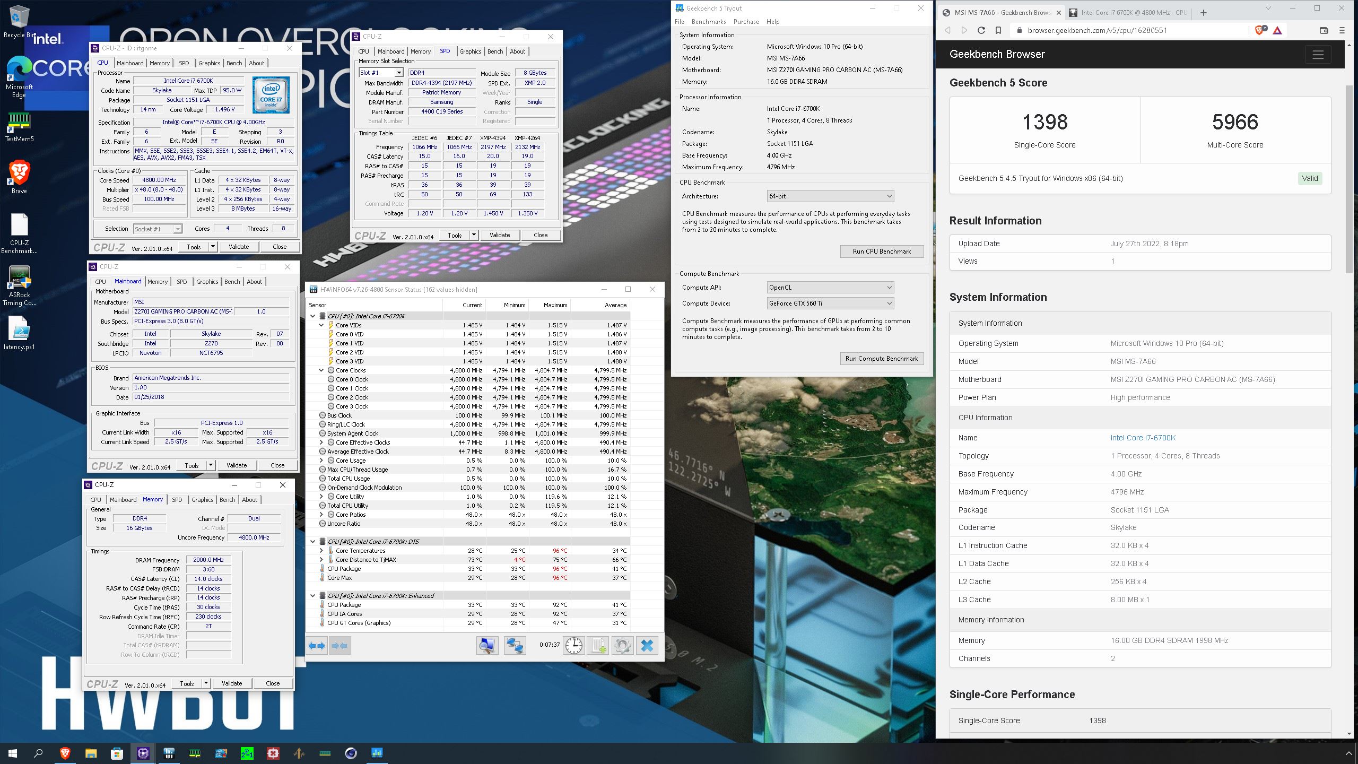Open SPD tab in CPU-Z Memory window
This screenshot has width=1358, height=764.
pos(177,500)
